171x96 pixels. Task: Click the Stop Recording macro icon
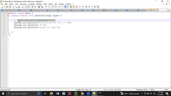tap(89, 7)
